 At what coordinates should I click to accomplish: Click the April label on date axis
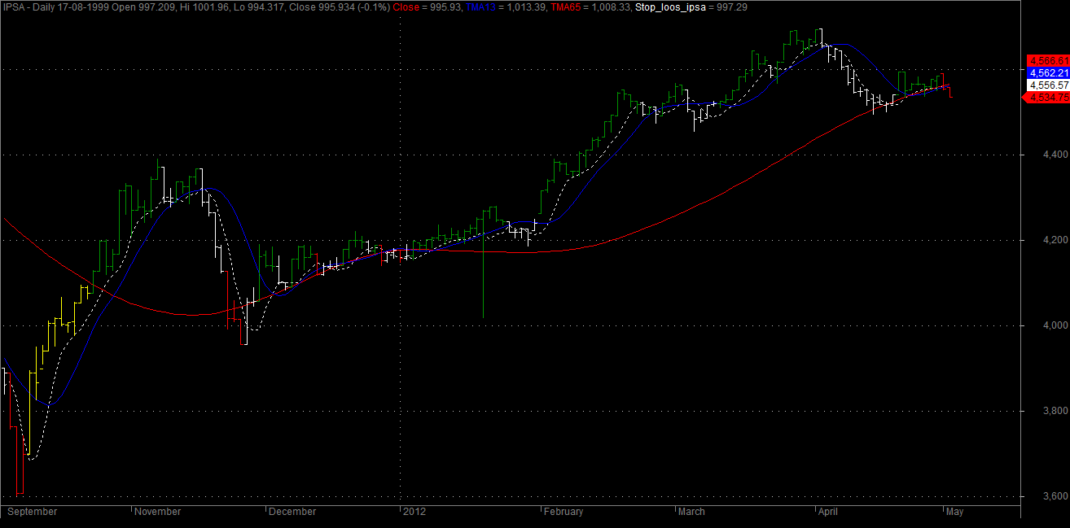[x=827, y=512]
